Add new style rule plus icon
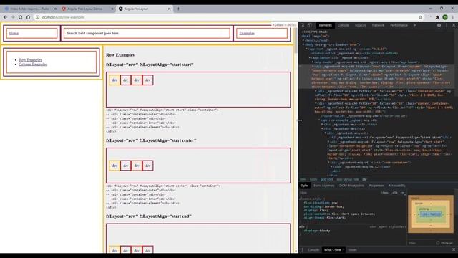Viewport: 458px width, 258px height. (x=402, y=193)
